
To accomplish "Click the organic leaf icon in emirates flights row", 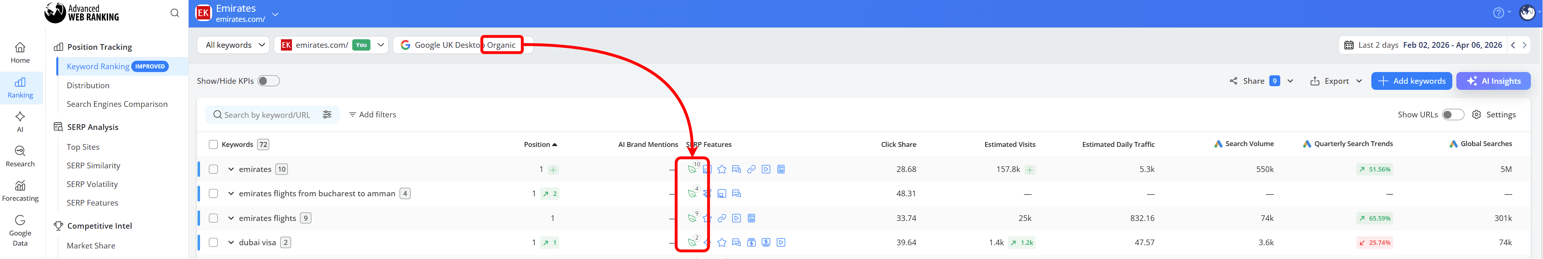I will [692, 218].
